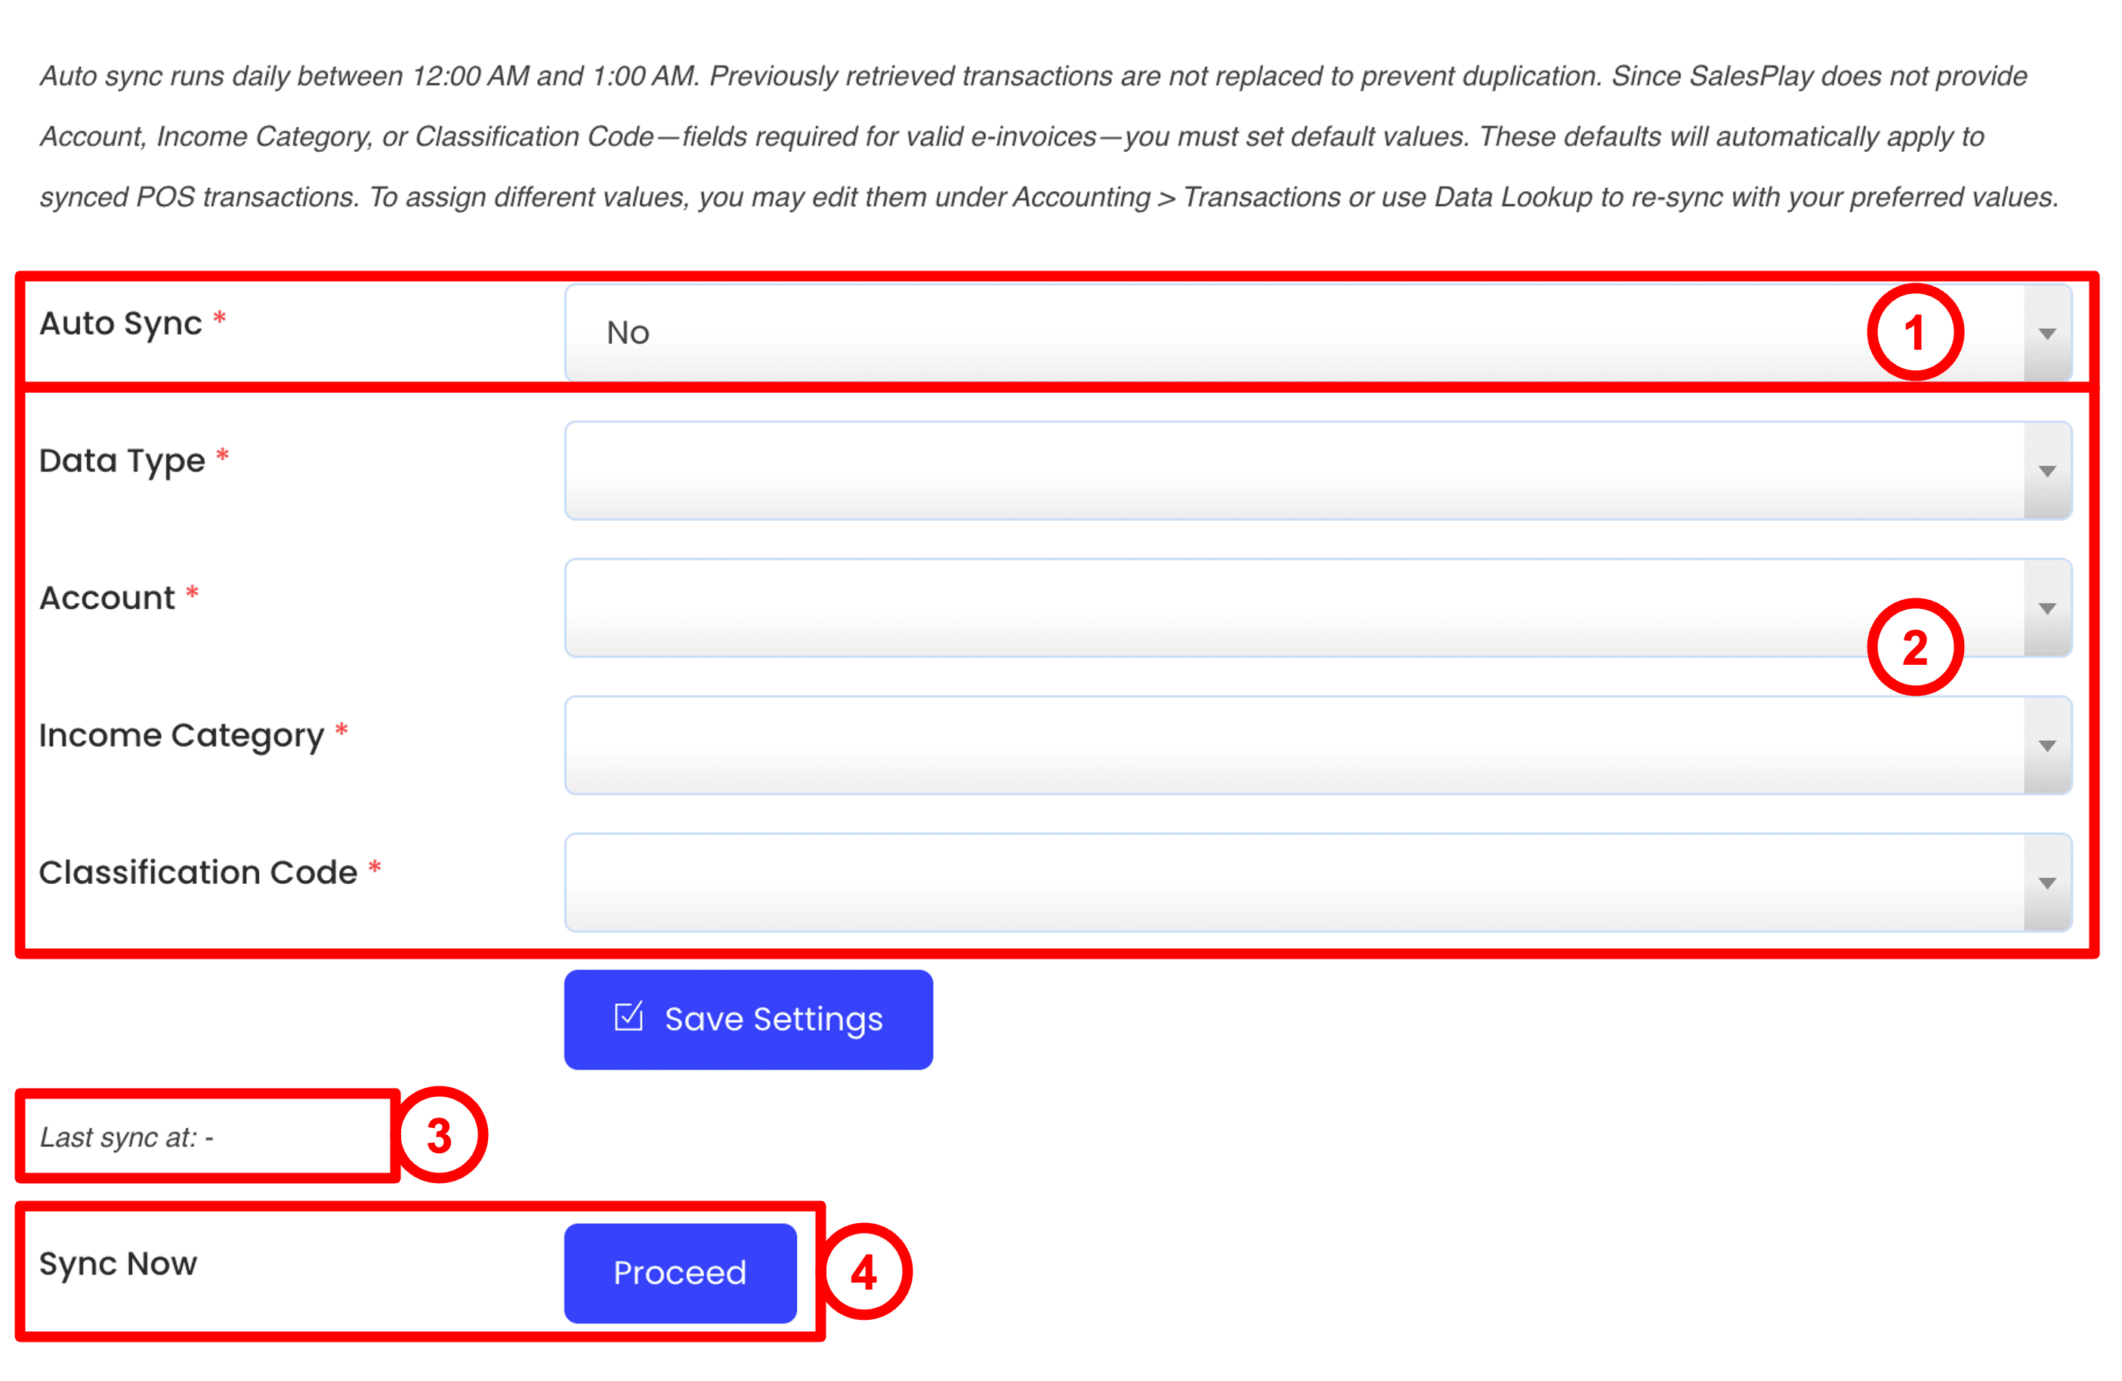Click the red circled number 2 marker
The width and height of the screenshot is (2122, 1381).
pos(1914,647)
